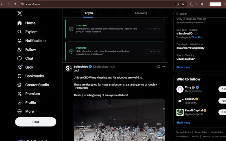The width and height of the screenshot is (226, 141).
Task: Open the More circle icon
Action: point(19,111)
